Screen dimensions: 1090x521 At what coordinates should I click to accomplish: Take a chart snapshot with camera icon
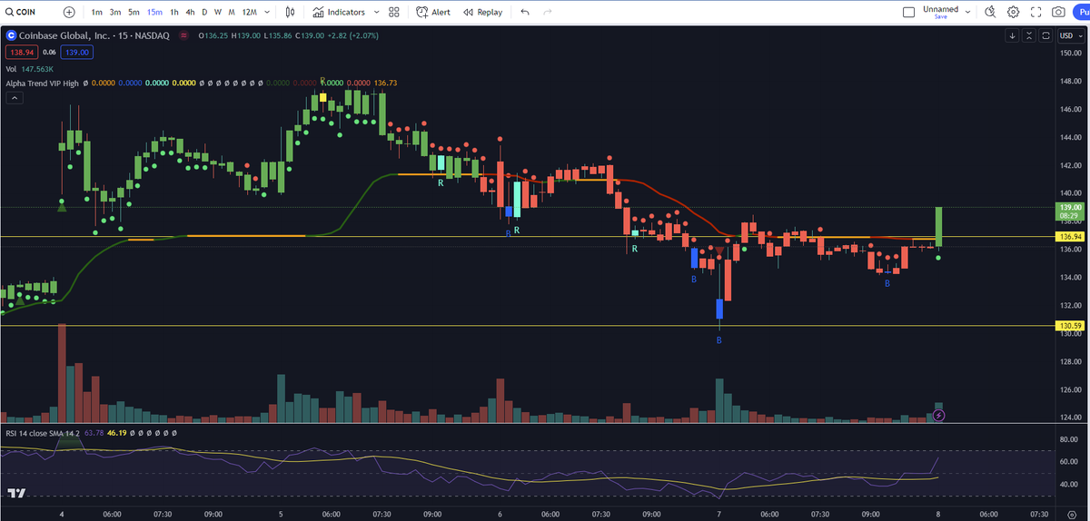tap(1058, 12)
